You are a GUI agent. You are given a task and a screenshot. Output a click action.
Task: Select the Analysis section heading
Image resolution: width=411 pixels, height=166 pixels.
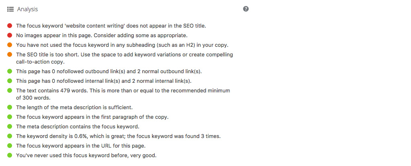28,9
